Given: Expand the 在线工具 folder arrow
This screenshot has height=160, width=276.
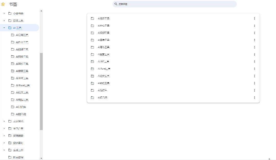Looking at the screenshot, I should (4, 21).
